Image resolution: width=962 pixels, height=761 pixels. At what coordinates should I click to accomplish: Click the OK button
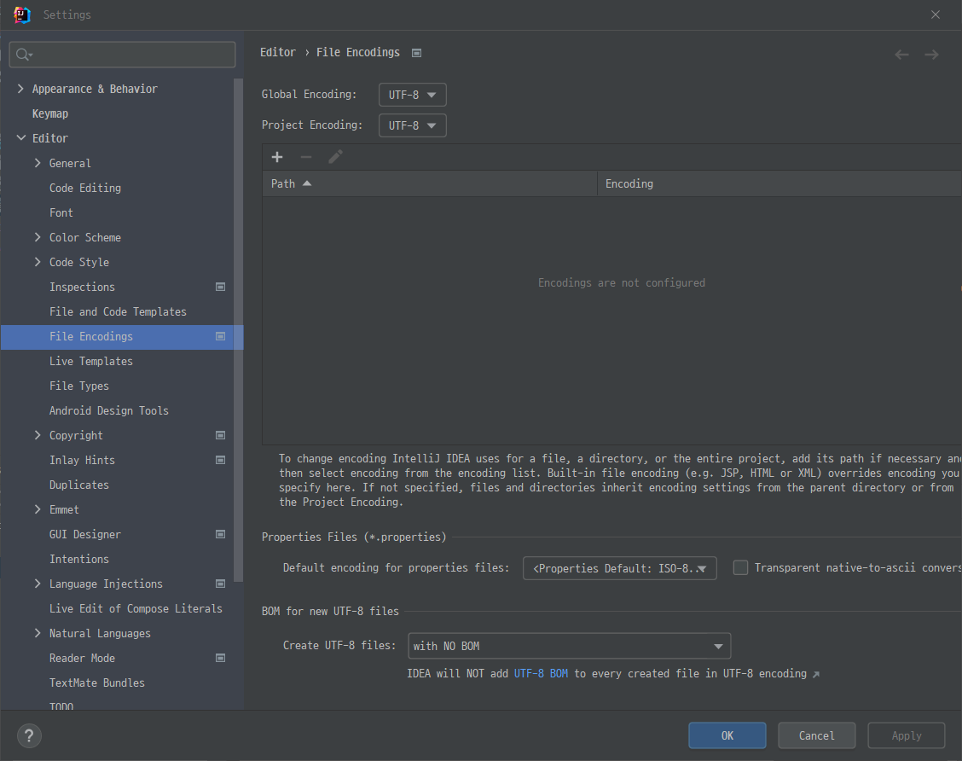pos(727,736)
